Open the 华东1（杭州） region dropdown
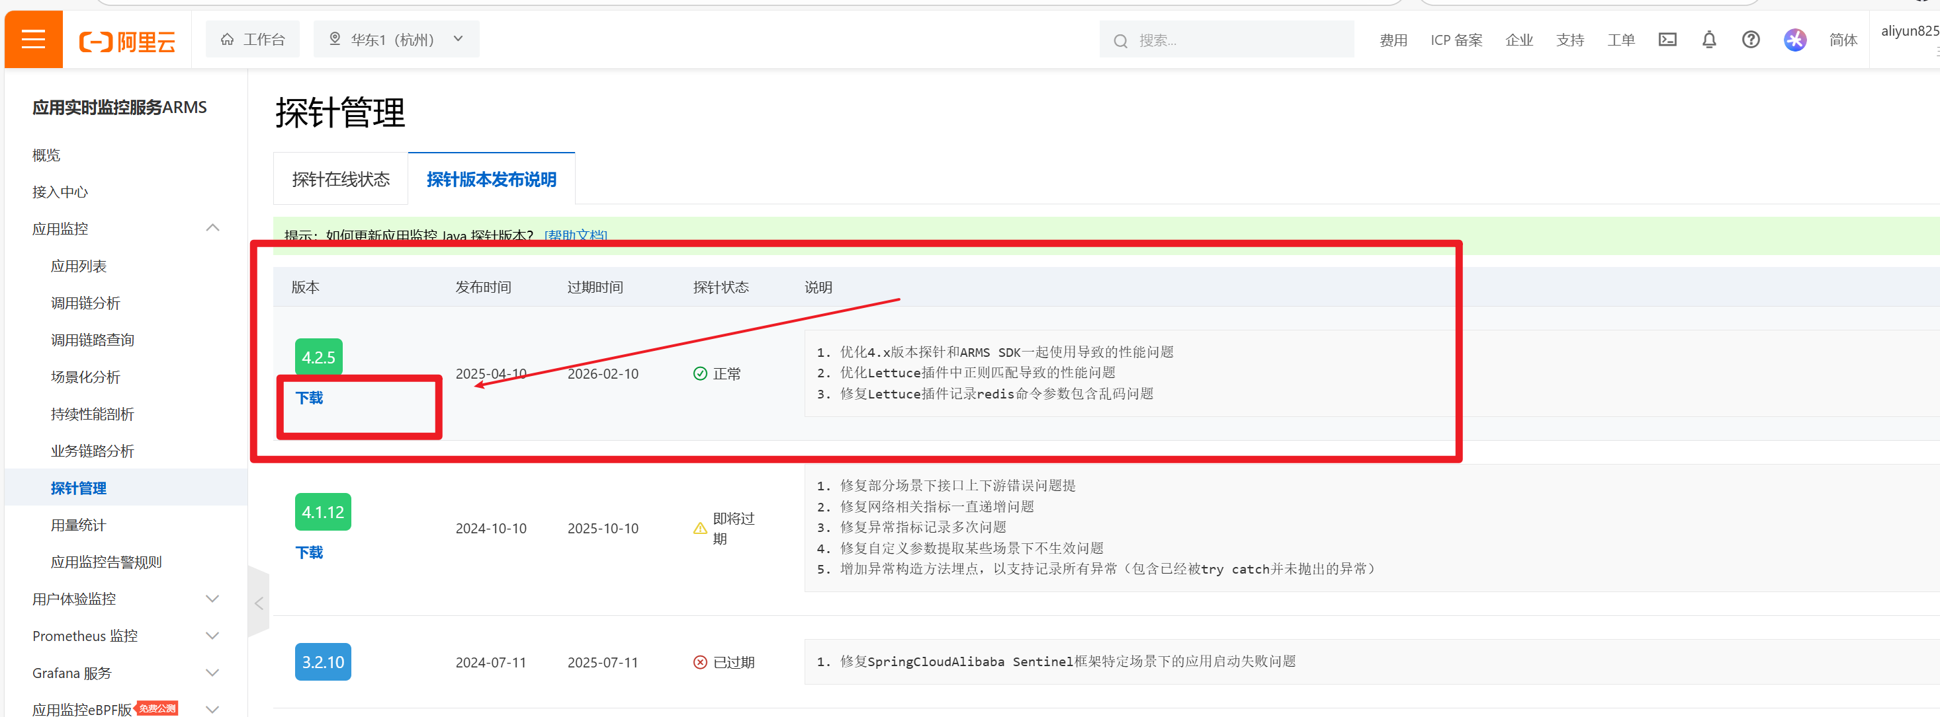The width and height of the screenshot is (1940, 717). (x=396, y=39)
